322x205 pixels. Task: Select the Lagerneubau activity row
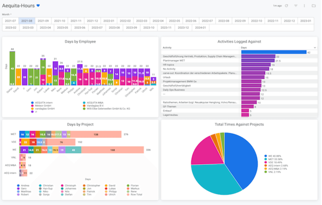coord(239,115)
